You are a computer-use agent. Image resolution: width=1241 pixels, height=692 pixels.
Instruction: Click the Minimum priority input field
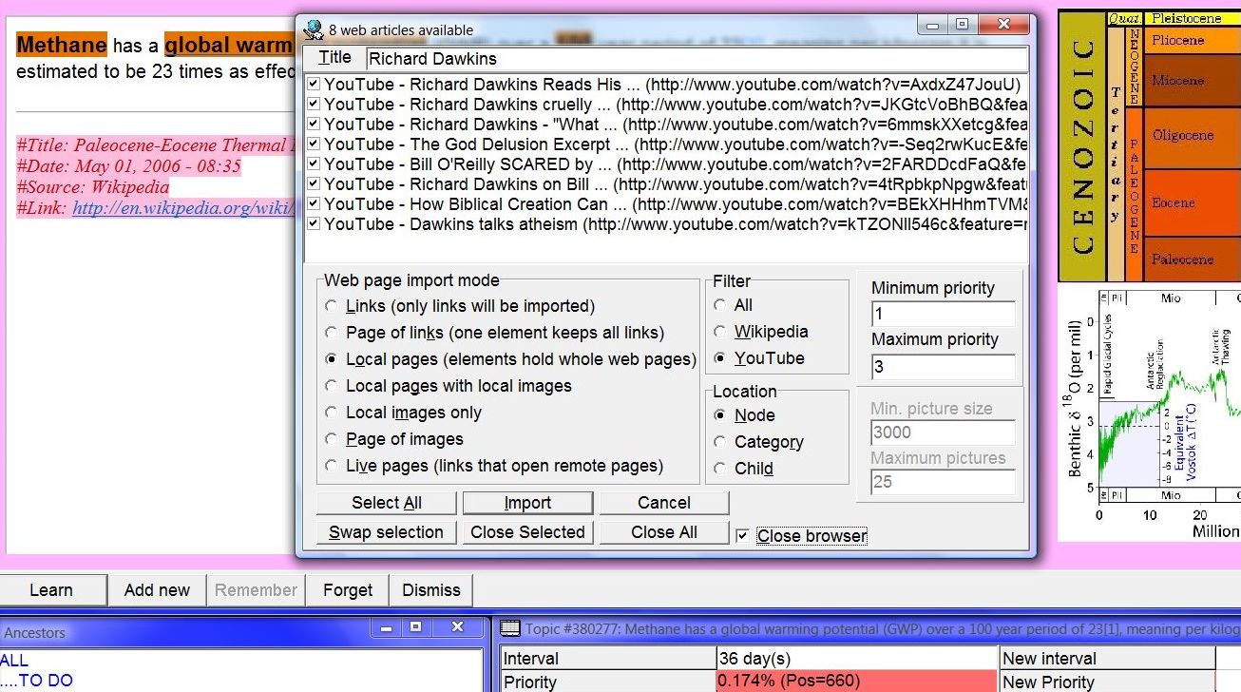[x=942, y=314]
